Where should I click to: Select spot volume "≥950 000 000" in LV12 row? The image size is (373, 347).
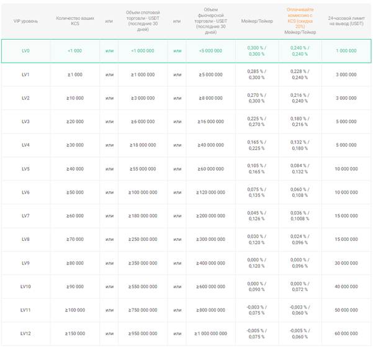(143, 333)
